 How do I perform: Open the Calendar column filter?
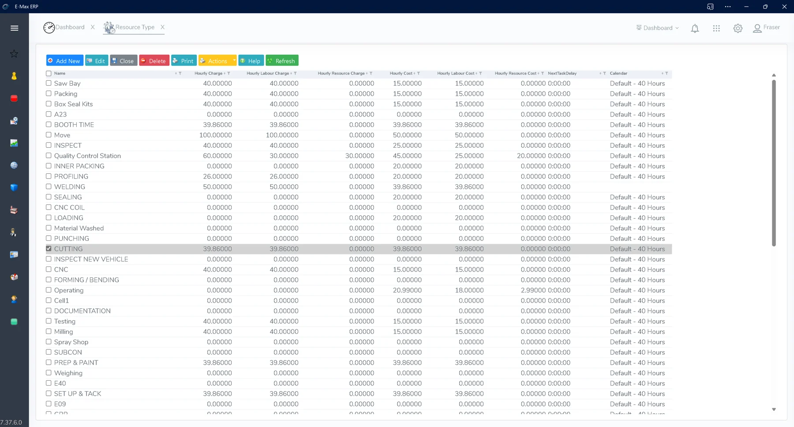pyautogui.click(x=666, y=73)
